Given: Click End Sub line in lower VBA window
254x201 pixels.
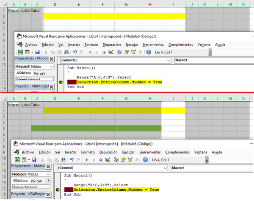Looking at the screenshot, I should [x=72, y=195].
